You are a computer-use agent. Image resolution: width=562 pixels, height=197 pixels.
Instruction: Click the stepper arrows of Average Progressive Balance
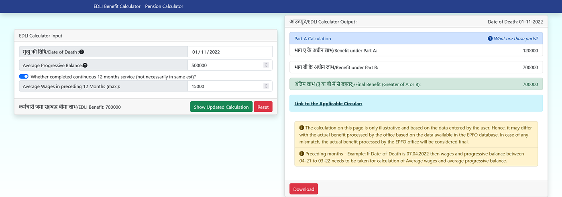266,65
